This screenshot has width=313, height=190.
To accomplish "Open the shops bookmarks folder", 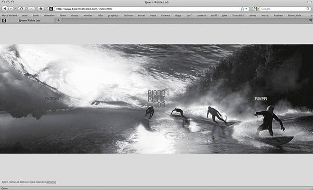I will click(76, 15).
